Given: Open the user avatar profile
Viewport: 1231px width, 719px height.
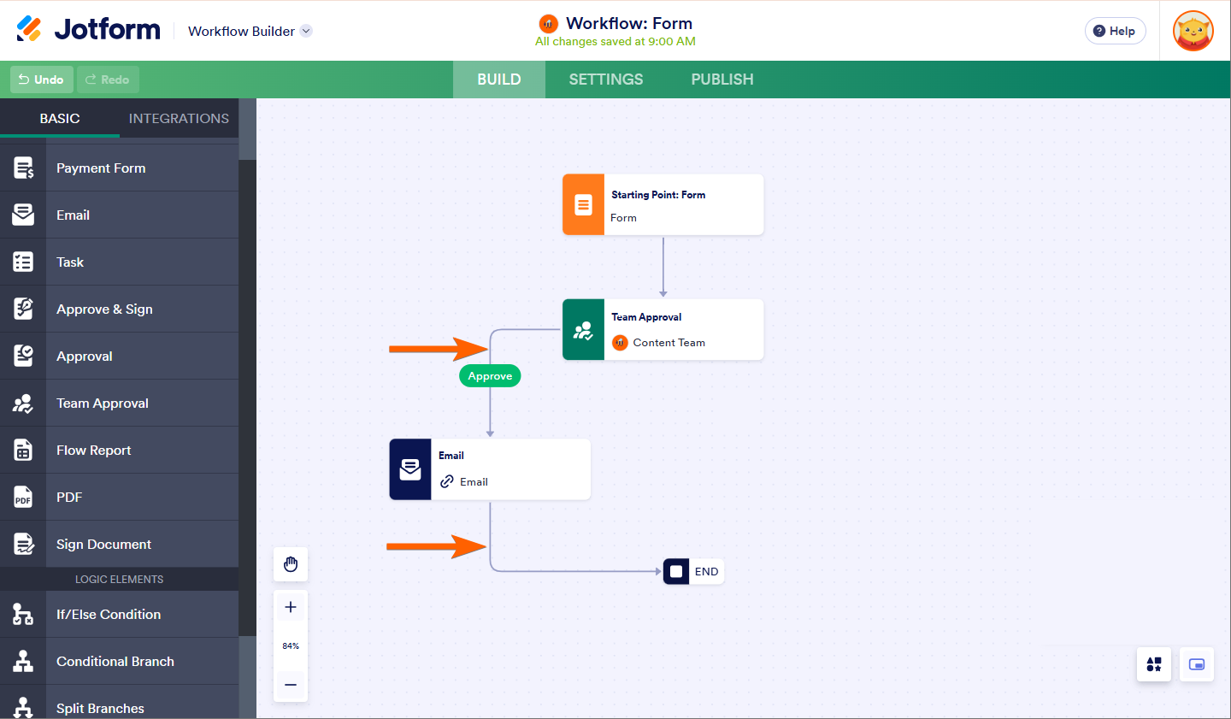Looking at the screenshot, I should [x=1193, y=31].
